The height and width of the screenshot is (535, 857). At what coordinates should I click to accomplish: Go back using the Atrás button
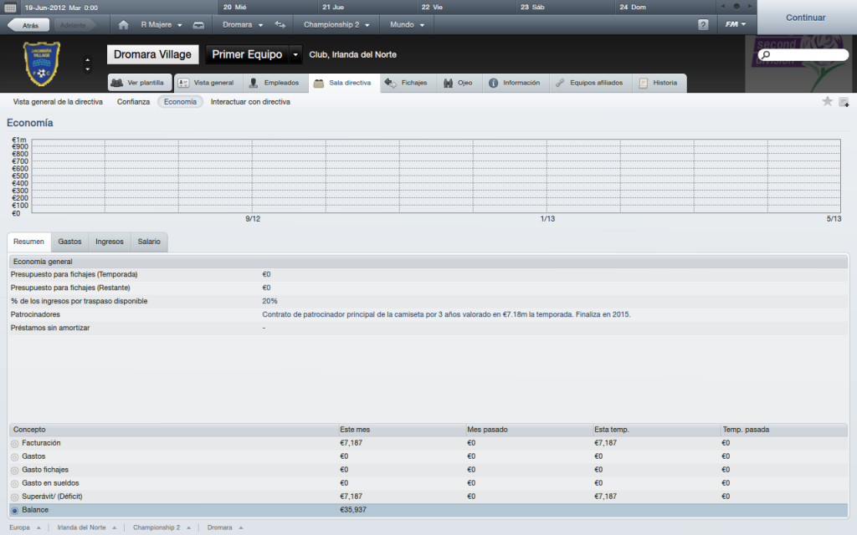(30, 25)
